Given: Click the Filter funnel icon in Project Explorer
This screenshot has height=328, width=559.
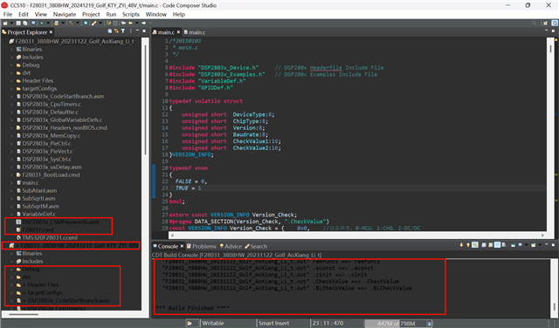Looking at the screenshot, I should coord(123,31).
